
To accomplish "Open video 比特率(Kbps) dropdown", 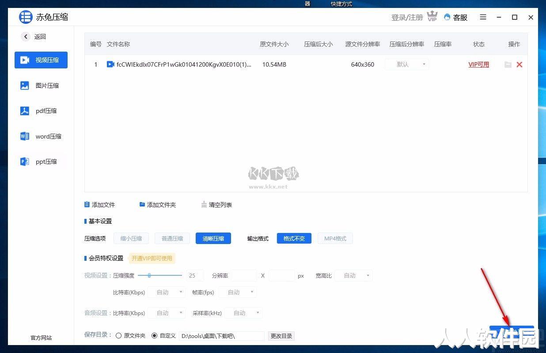I will click(166, 292).
